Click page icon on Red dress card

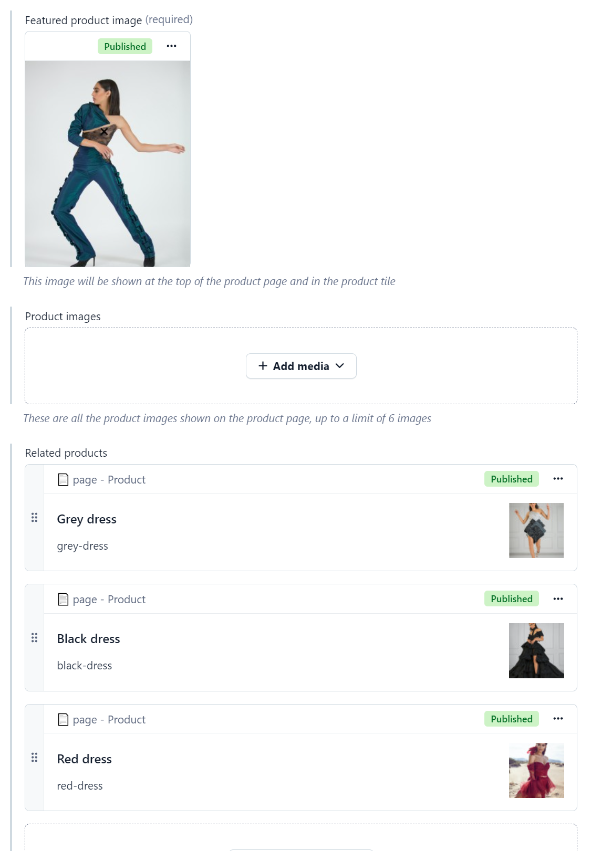point(63,720)
